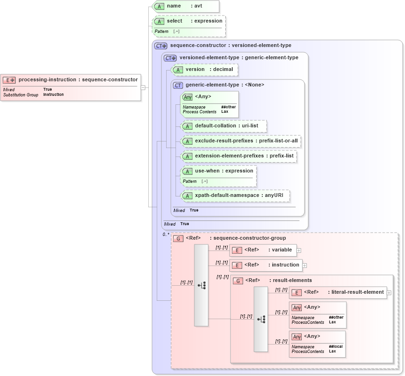Click the sequence indicator inside result-elements

tap(261, 320)
